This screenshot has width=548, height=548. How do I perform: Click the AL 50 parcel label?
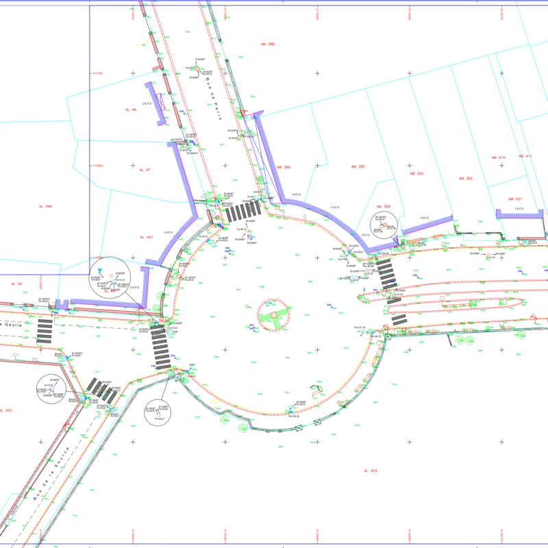click(x=16, y=284)
